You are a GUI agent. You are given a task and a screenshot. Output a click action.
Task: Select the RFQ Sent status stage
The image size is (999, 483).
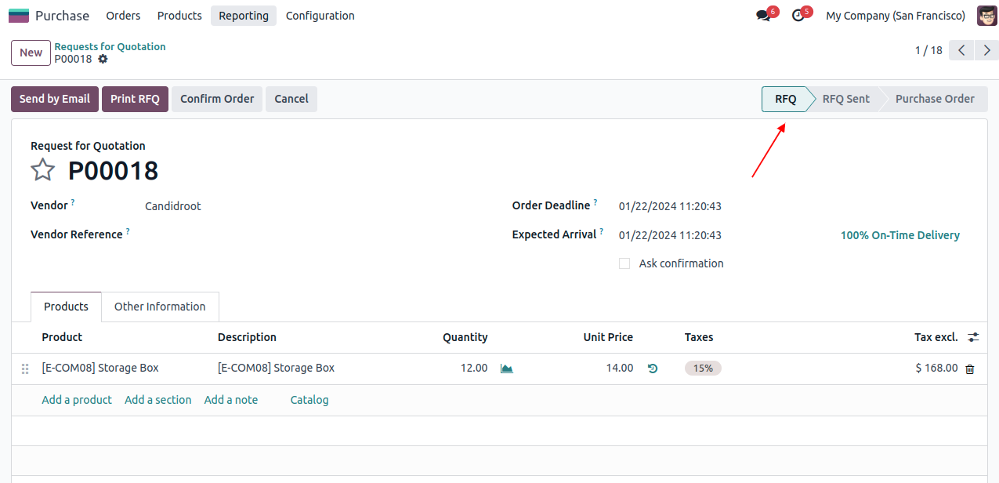tap(845, 99)
